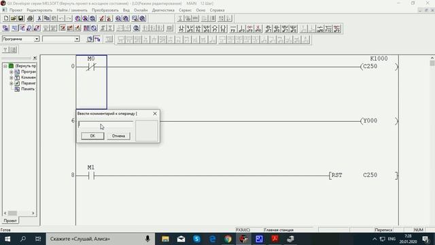Click the first find/search magnifier icon

click(x=77, y=18)
